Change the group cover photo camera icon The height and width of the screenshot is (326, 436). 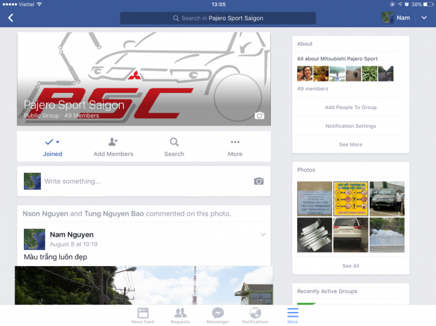(x=259, y=115)
